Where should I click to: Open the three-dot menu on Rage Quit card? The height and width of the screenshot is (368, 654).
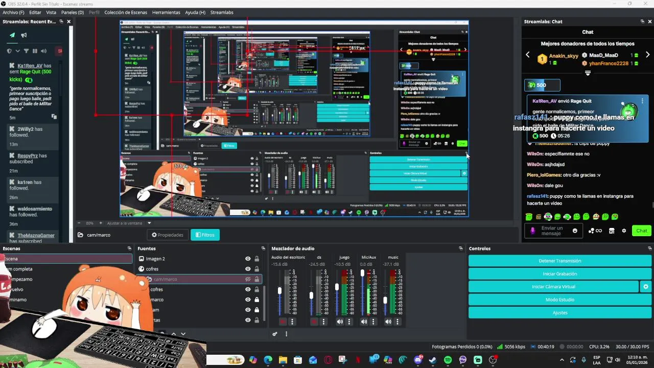coord(642,101)
